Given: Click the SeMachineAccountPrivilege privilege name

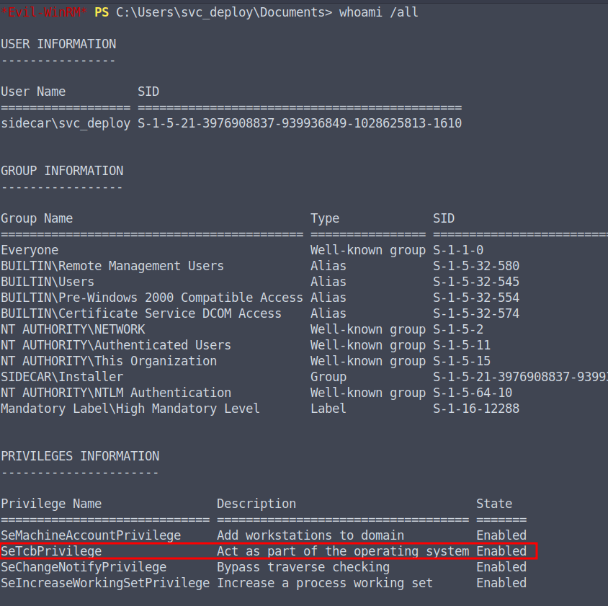Looking at the screenshot, I should [91, 535].
